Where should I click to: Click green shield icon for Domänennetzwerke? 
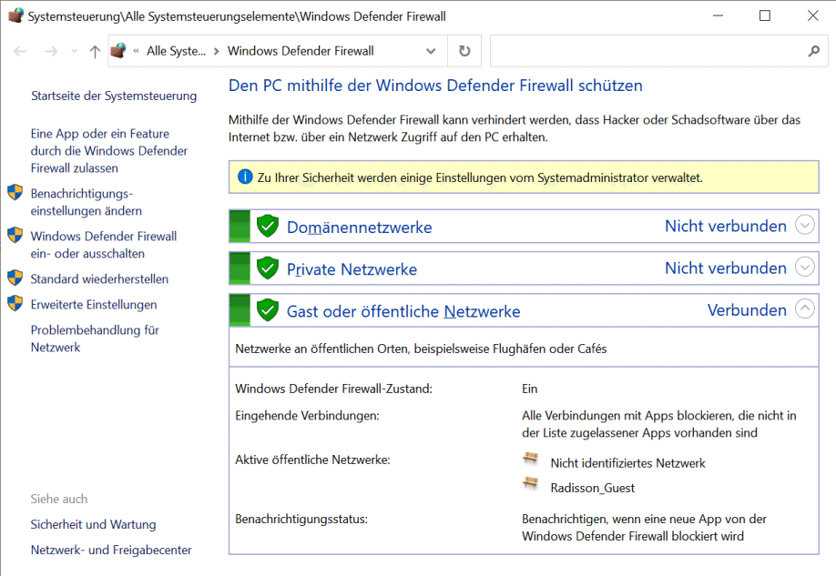pos(268,226)
